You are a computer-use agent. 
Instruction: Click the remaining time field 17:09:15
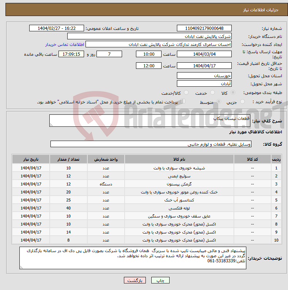pyautogui.click(x=71, y=54)
